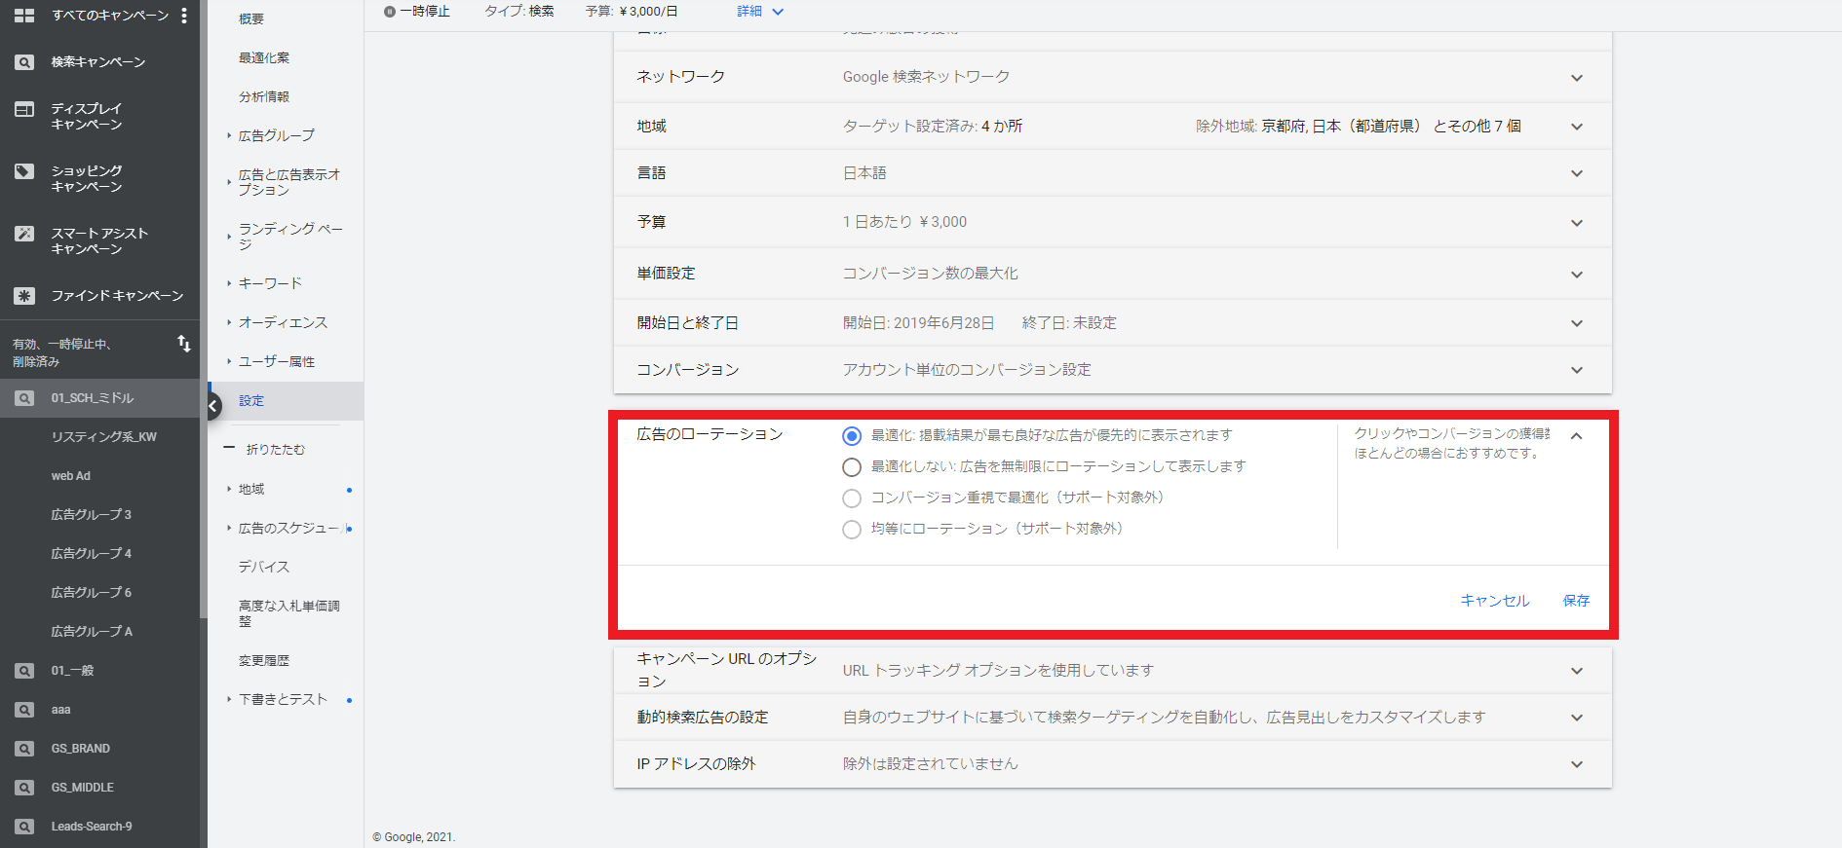The width and height of the screenshot is (1842, 848).
Task: Expand the 地域 settings row chevron
Action: tap(1576, 127)
